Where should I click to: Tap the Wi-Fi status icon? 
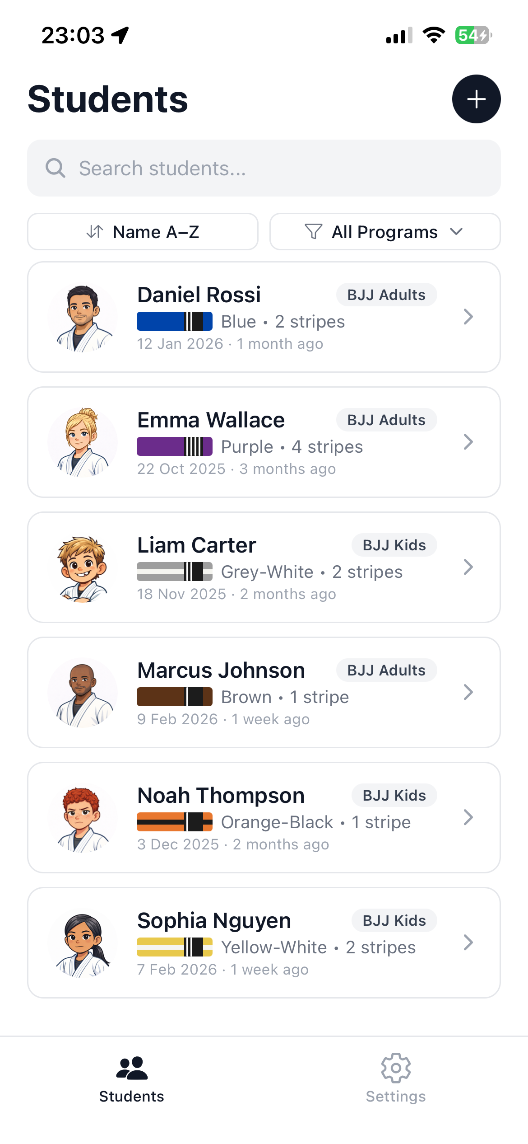[x=434, y=35]
